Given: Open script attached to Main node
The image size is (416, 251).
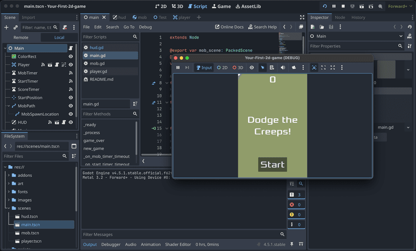Looking at the screenshot, I should (71, 48).
